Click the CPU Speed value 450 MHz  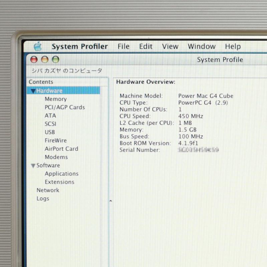pos(191,116)
